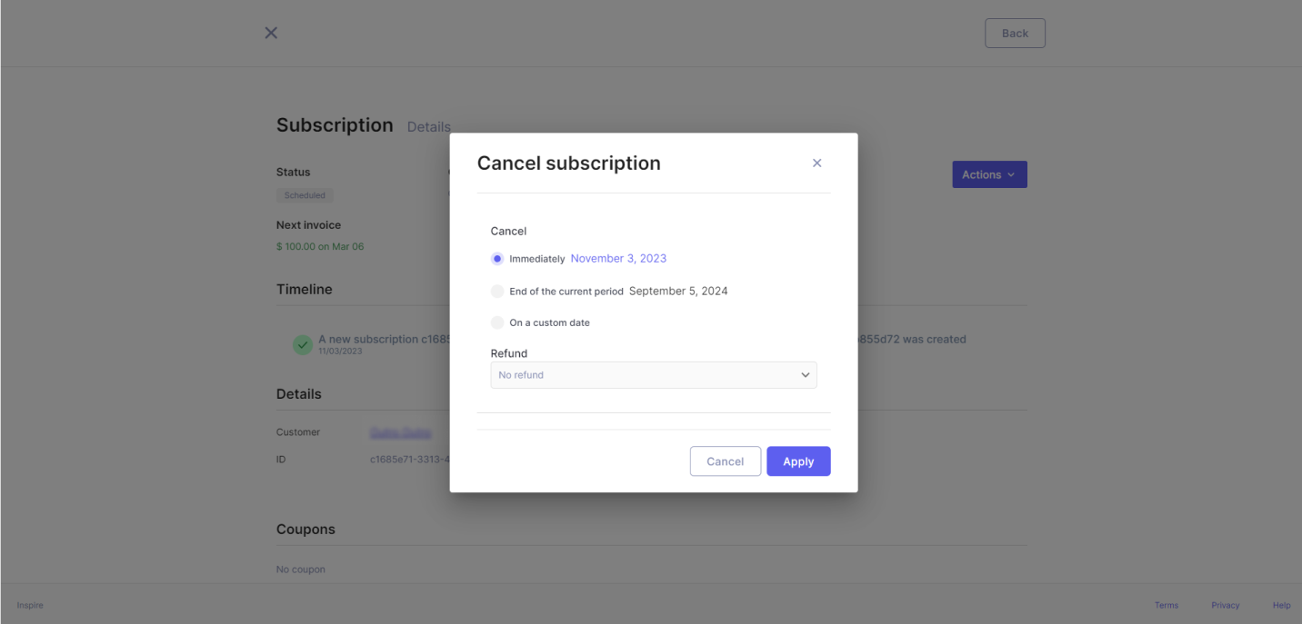
Task: Switch to the Details tab
Action: pos(429,127)
